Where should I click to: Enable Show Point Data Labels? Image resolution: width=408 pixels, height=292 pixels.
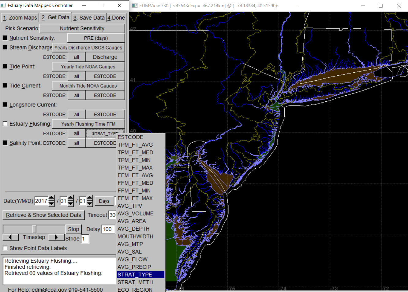5,248
